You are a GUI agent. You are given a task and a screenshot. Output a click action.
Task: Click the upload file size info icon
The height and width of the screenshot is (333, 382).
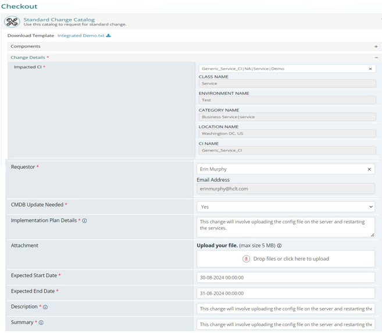pos(280,246)
